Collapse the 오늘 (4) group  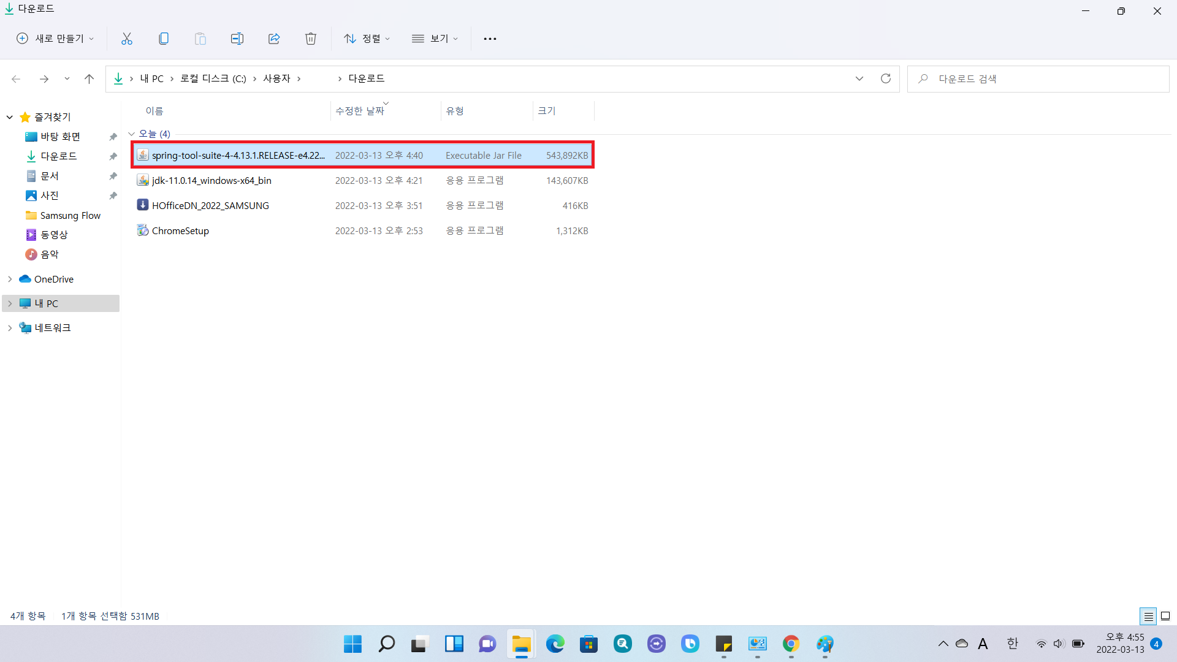(131, 134)
